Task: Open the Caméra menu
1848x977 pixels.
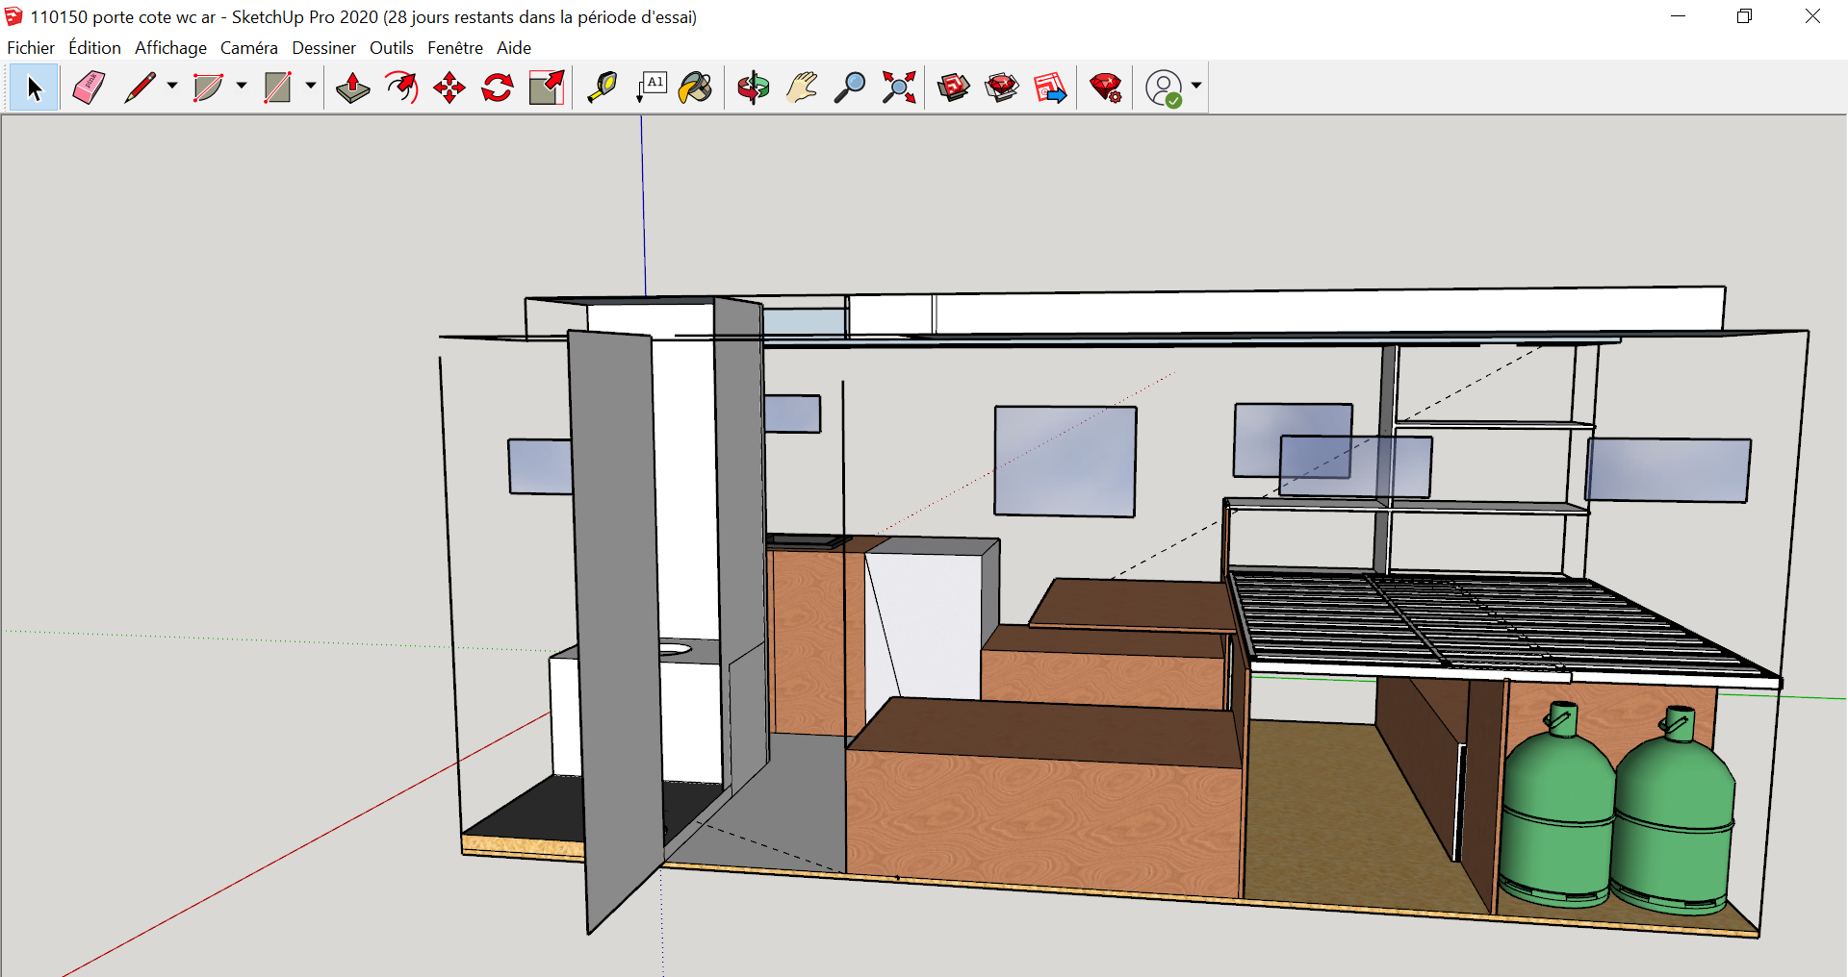Action: 248,48
